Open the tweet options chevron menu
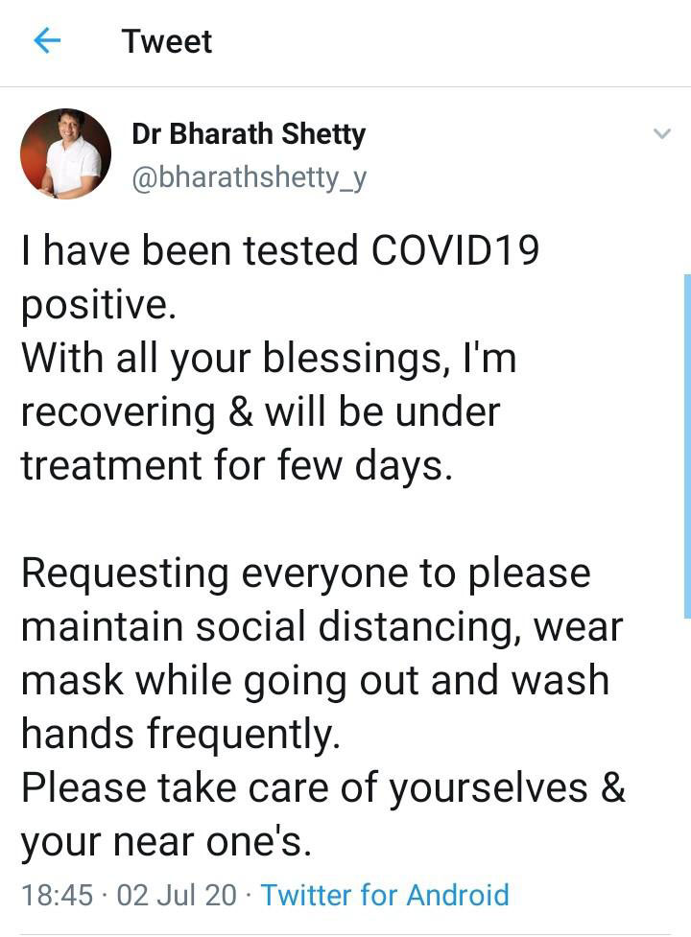The height and width of the screenshot is (937, 691). (661, 134)
